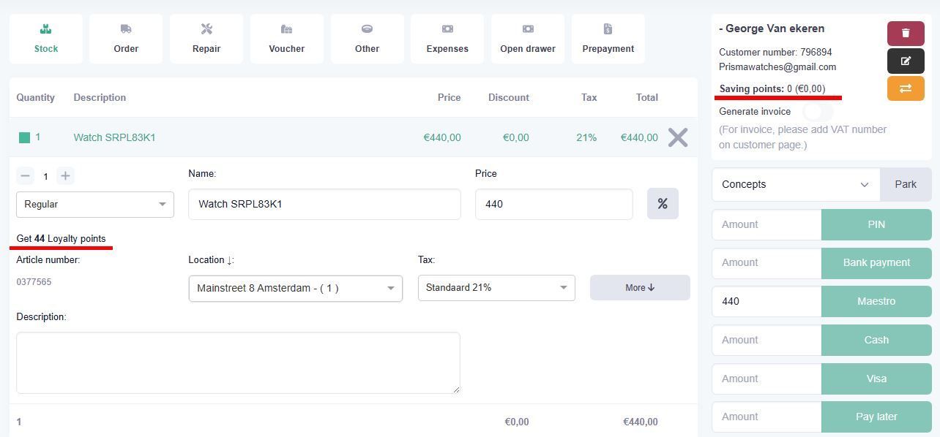The width and height of the screenshot is (940, 437).
Task: Increase quantity with plus icon
Action: click(65, 176)
